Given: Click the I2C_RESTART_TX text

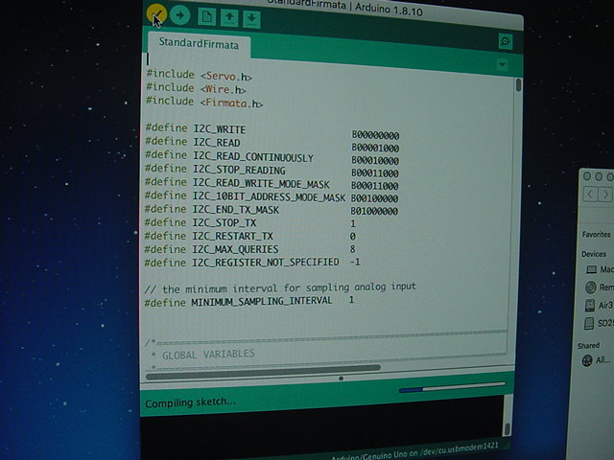Looking at the screenshot, I should click(x=232, y=237).
